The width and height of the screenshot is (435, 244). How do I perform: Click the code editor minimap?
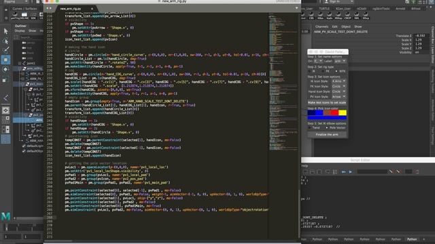283,83
